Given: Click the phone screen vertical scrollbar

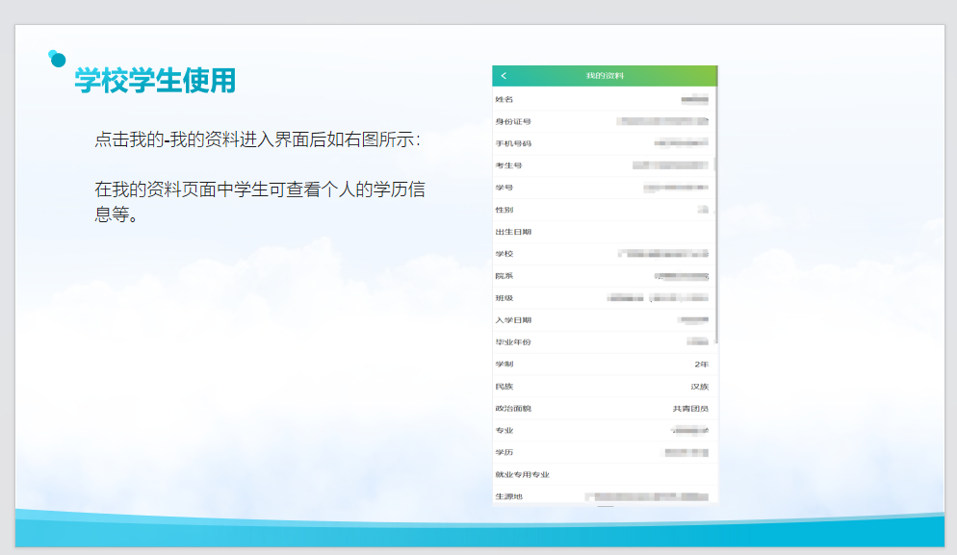Looking at the screenshot, I should click(716, 240).
